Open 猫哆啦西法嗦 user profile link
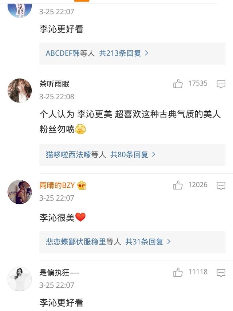This screenshot has width=233, height=311. (68, 155)
